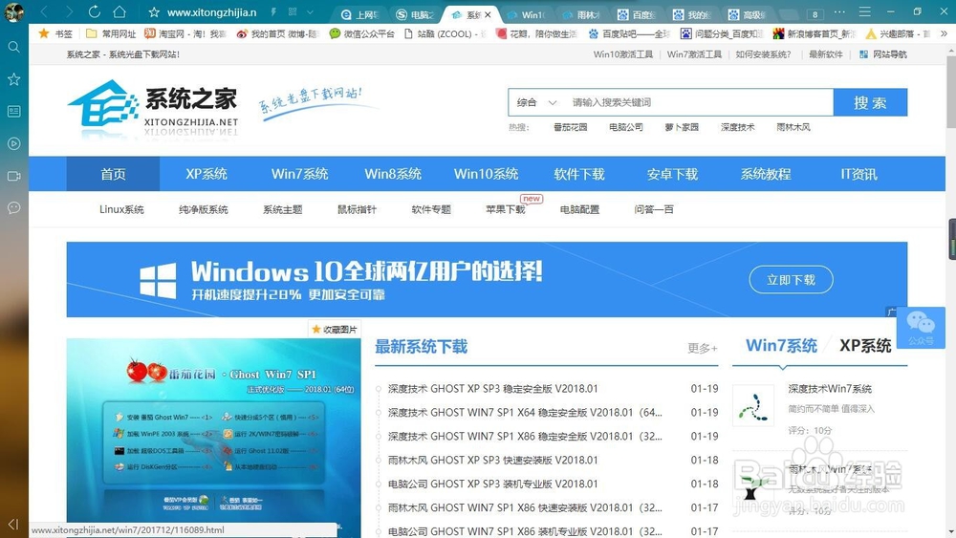Open the browser three-dots more menu
The height and width of the screenshot is (538, 956).
click(x=839, y=11)
